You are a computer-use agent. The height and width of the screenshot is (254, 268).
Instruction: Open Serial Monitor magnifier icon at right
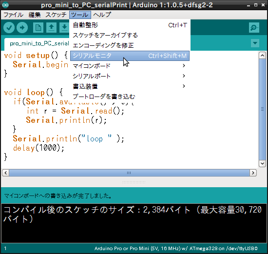coord(254,27)
